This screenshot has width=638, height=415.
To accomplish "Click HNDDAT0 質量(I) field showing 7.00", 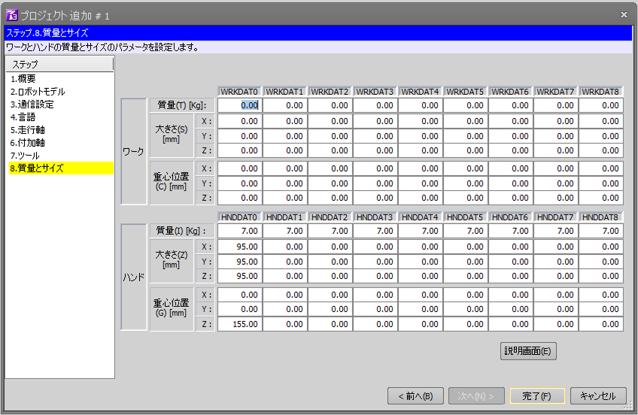I will [x=240, y=231].
